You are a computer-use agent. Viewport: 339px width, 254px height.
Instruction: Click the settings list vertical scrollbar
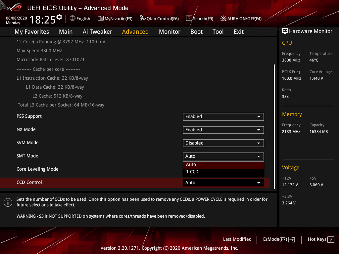[x=274, y=127]
